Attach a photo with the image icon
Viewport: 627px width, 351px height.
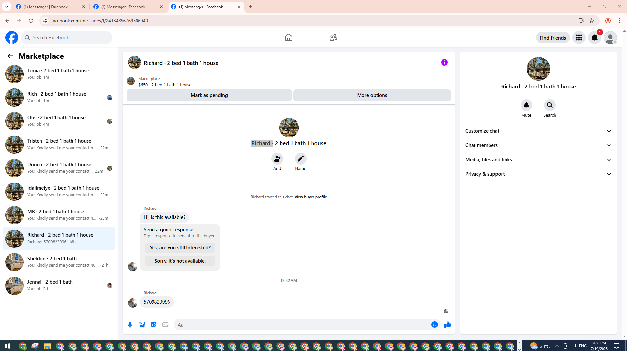click(x=142, y=325)
